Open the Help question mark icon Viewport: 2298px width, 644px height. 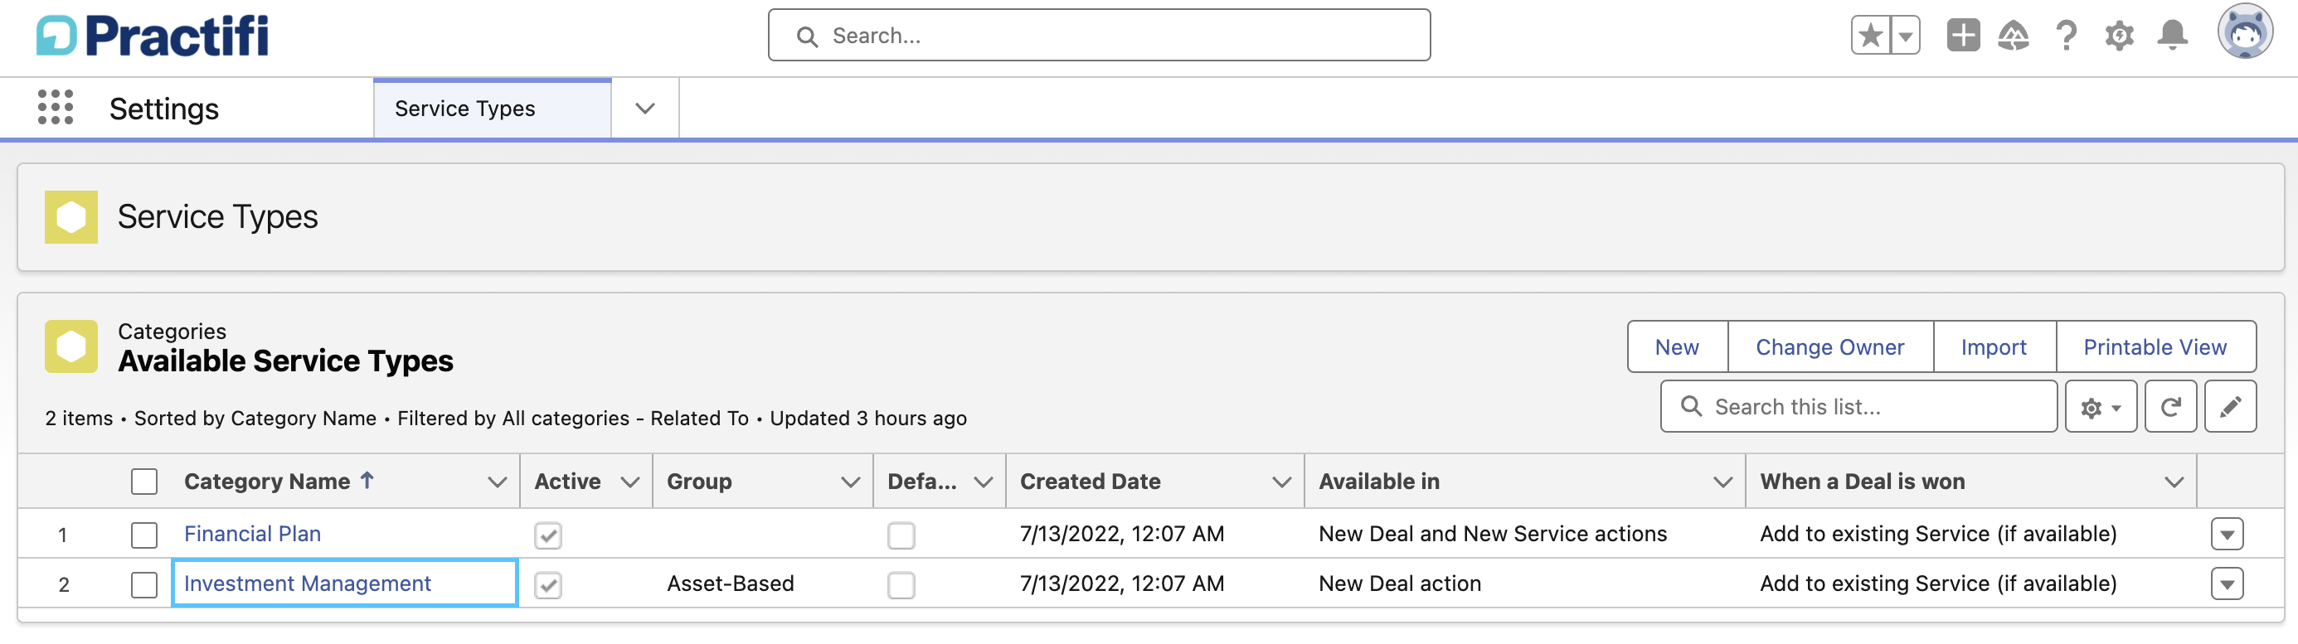click(x=2066, y=36)
